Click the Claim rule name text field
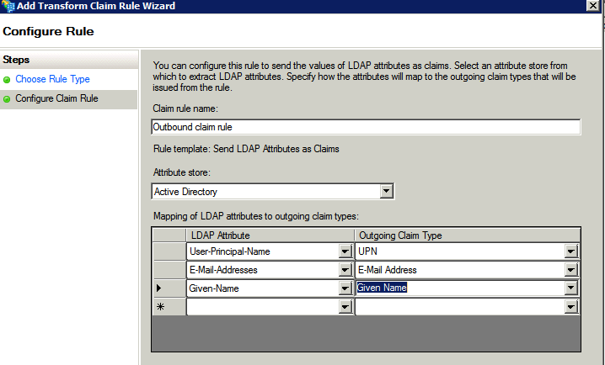Image resolution: width=605 pixels, height=365 pixels. 366,127
